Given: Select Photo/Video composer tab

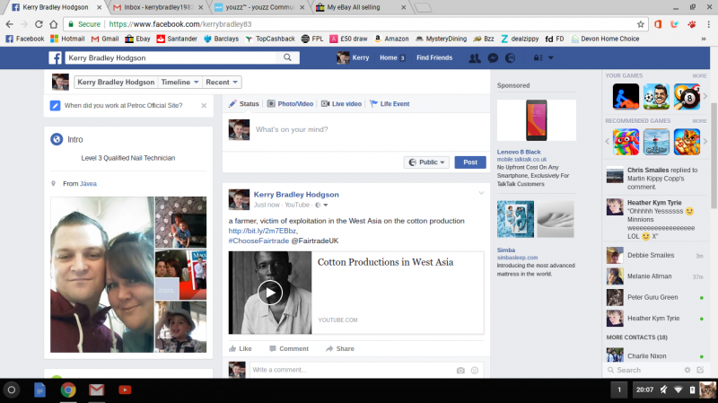Looking at the screenshot, I should pyautogui.click(x=290, y=104).
